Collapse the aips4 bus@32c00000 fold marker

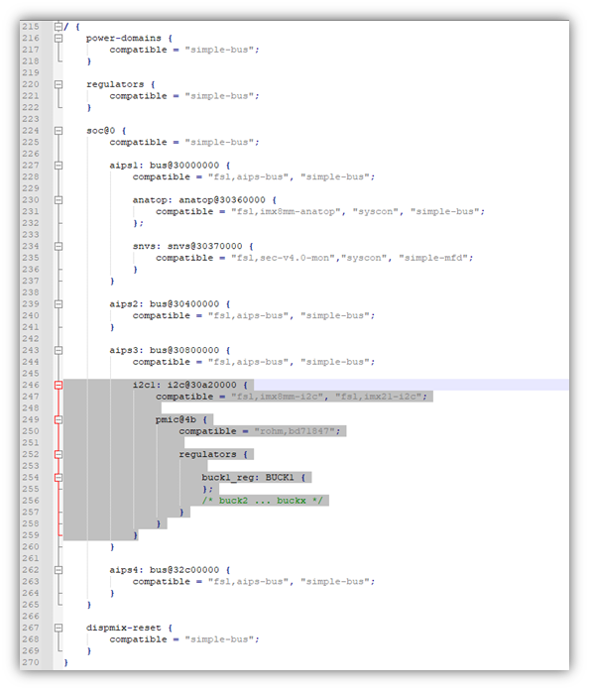point(59,570)
